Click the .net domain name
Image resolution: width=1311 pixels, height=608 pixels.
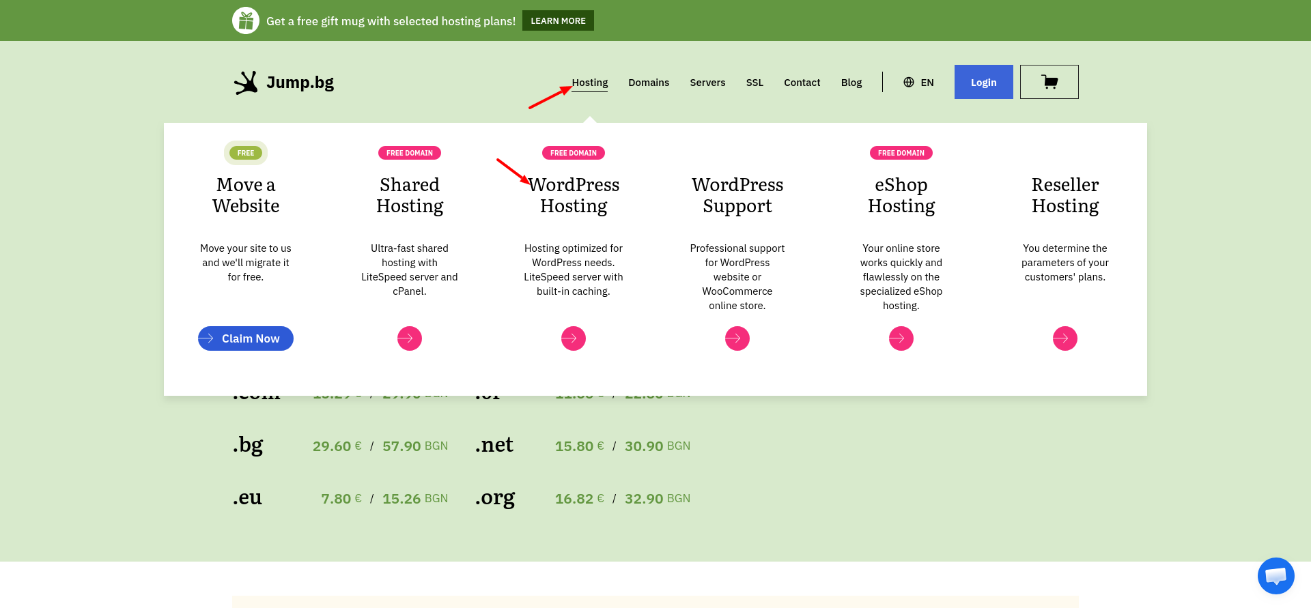(x=494, y=445)
